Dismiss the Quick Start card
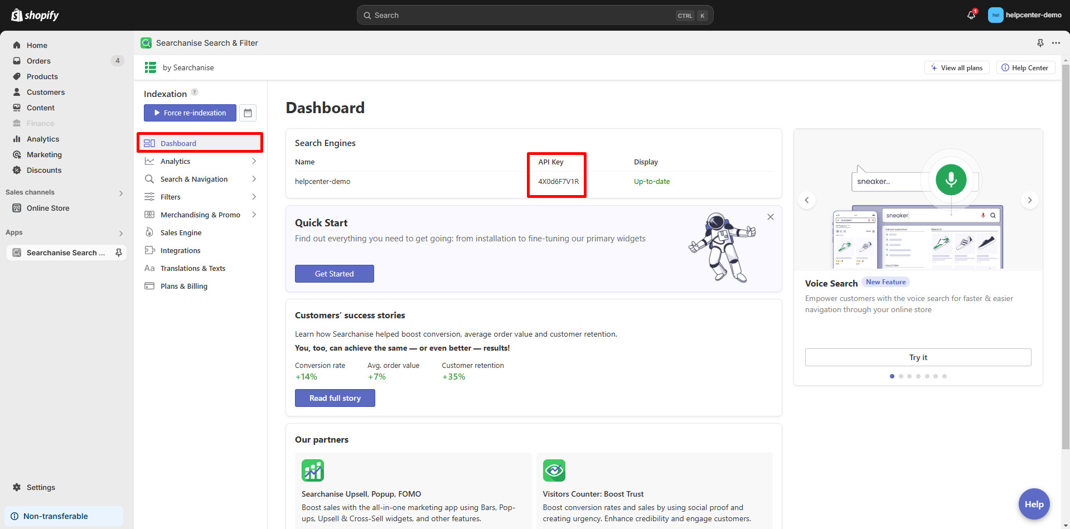 (x=770, y=217)
